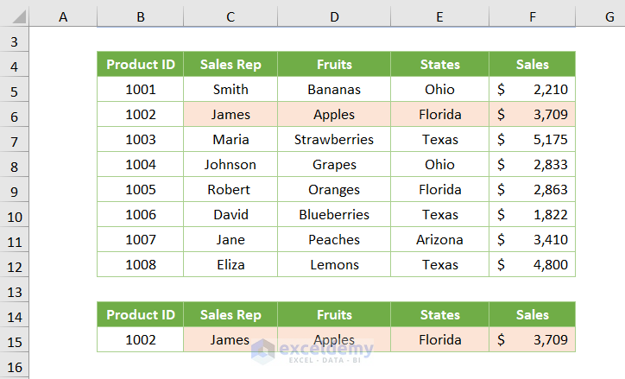This screenshot has width=625, height=379.
Task: Click row header 15
Action: tap(15, 340)
